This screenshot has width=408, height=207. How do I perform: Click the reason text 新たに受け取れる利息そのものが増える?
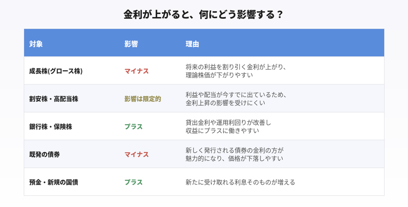point(240,182)
